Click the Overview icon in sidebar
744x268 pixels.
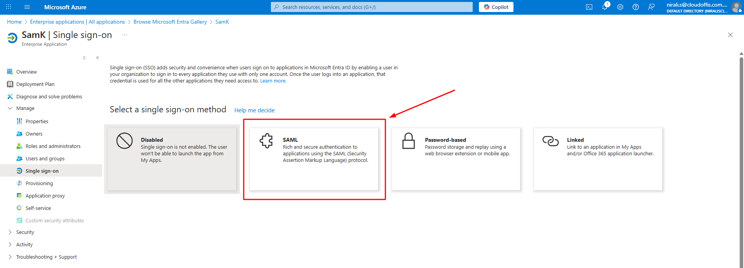10,72
